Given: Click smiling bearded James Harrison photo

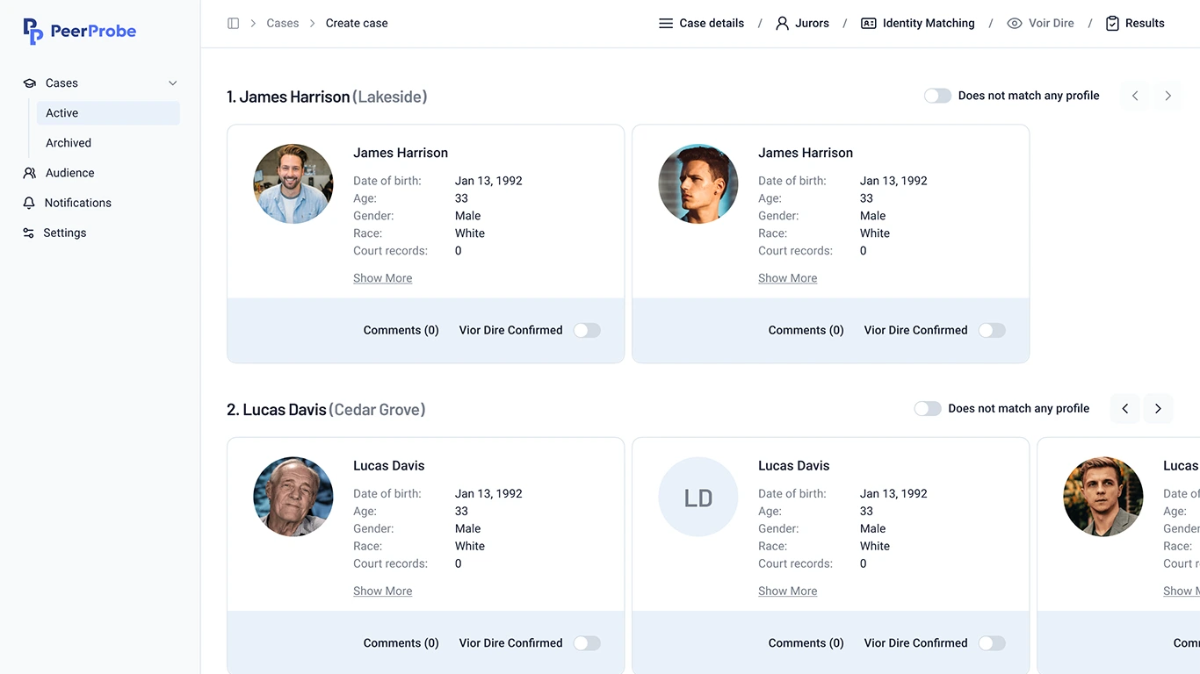Looking at the screenshot, I should pyautogui.click(x=293, y=184).
